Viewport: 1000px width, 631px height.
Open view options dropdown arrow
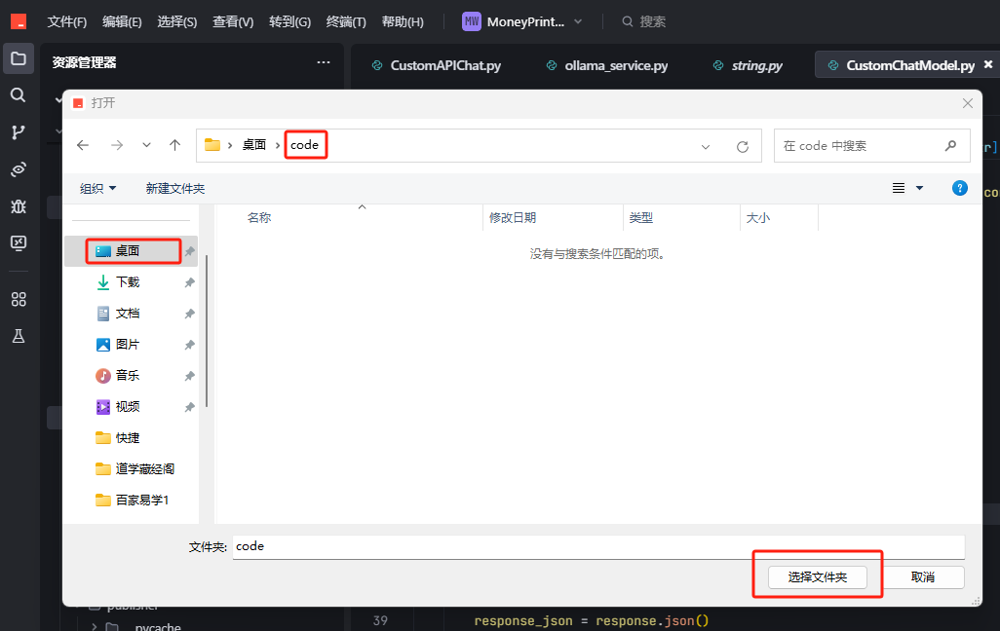920,188
